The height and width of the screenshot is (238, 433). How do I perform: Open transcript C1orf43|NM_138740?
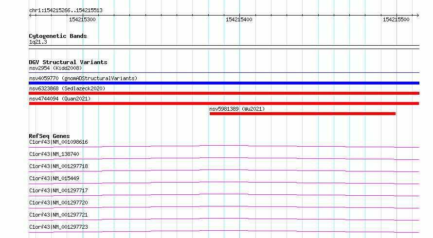click(x=54, y=154)
